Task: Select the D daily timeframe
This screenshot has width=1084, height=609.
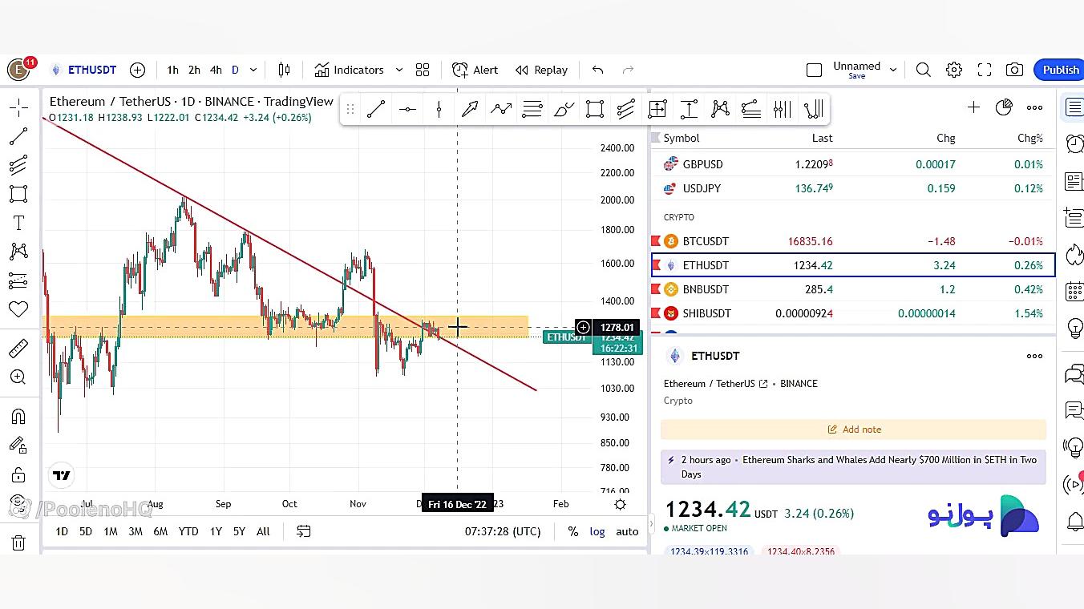Action: [x=235, y=70]
